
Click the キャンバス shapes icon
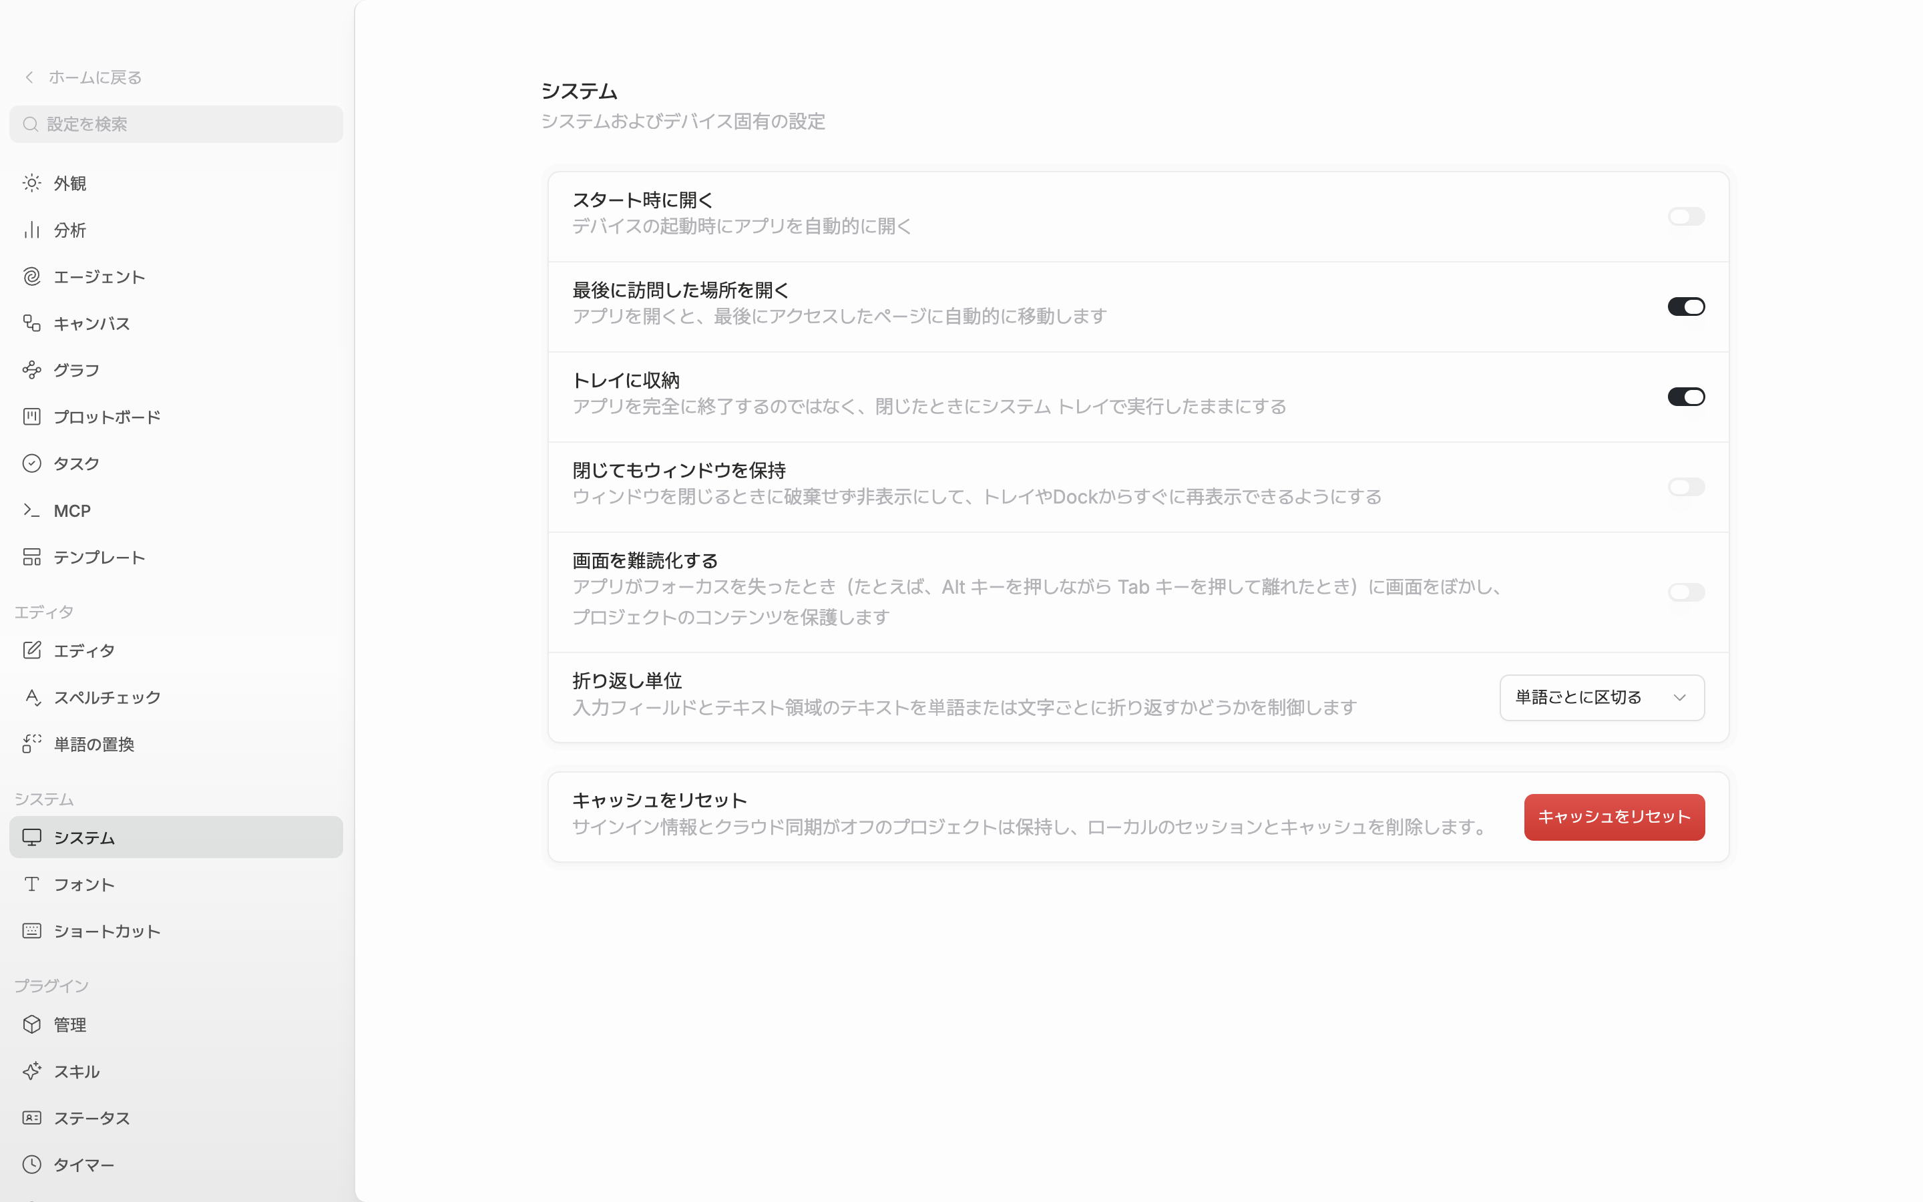pyautogui.click(x=32, y=324)
